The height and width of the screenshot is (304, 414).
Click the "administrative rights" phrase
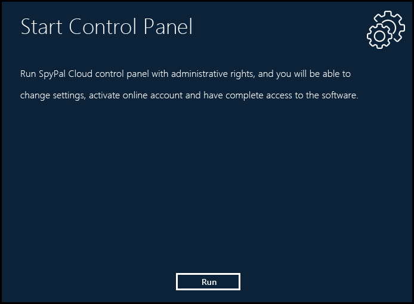(x=214, y=74)
